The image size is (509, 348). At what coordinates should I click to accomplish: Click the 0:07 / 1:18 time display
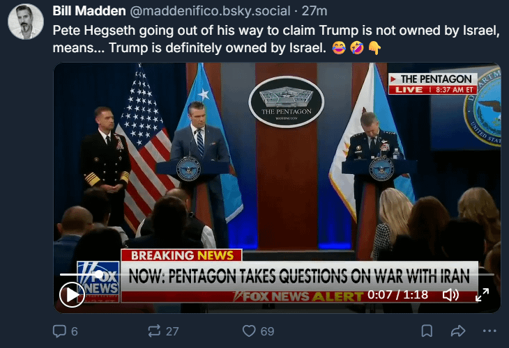pos(397,295)
